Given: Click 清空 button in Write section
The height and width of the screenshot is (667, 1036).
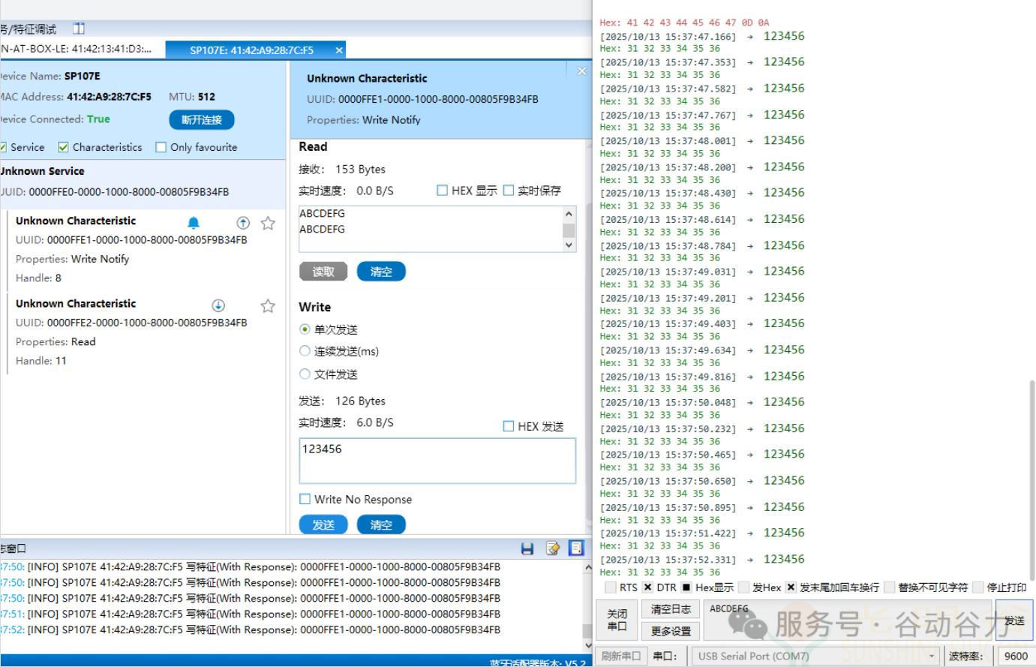Looking at the screenshot, I should 381,524.
